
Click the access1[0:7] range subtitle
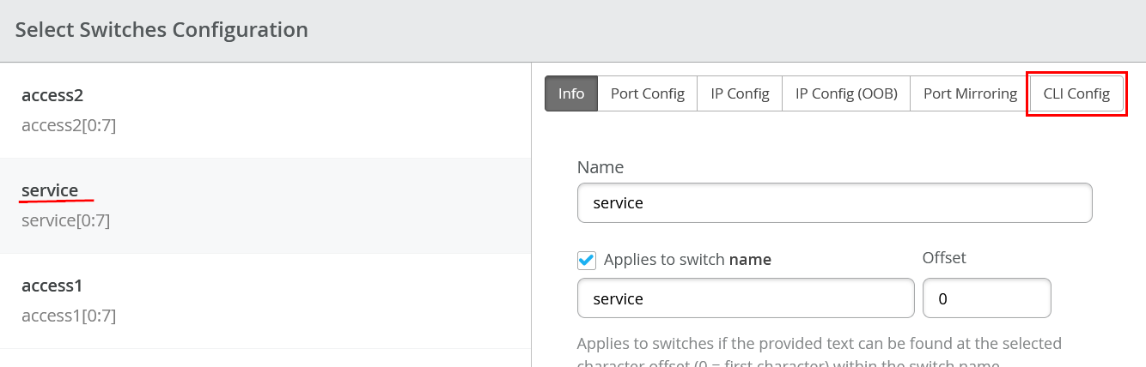69,316
